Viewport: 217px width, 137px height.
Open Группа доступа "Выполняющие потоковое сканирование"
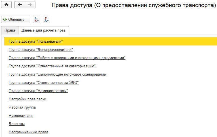(58, 74)
